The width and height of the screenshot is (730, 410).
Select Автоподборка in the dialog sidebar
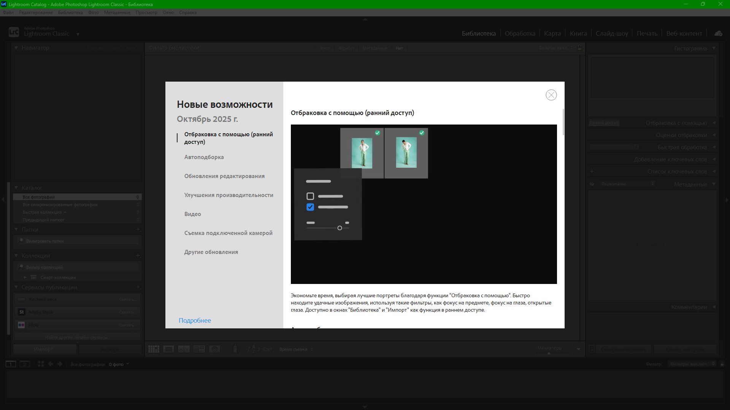[204, 157]
